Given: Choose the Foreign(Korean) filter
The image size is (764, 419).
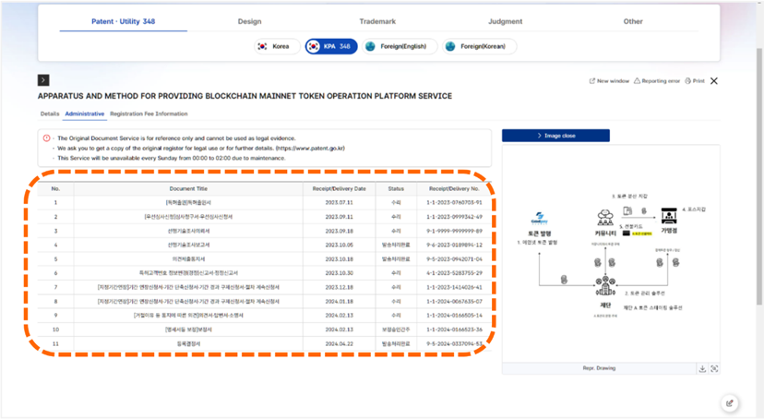Looking at the screenshot, I should (476, 46).
